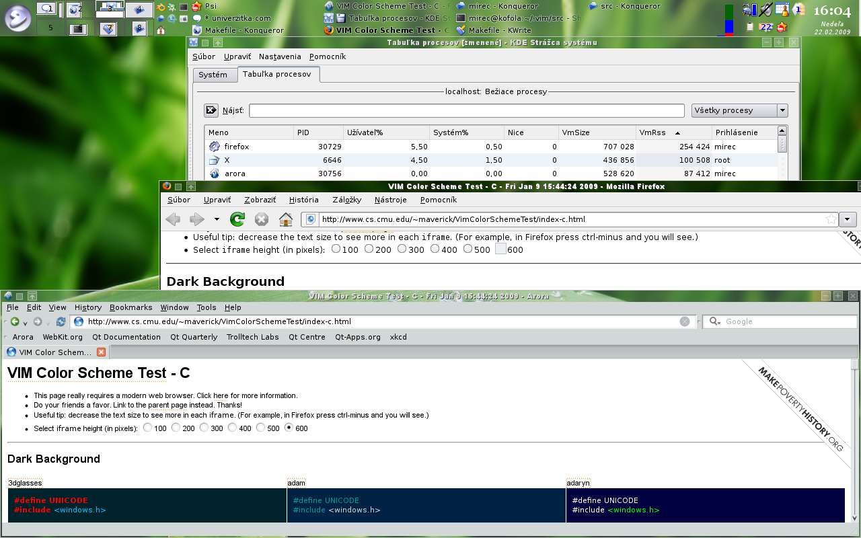Open Bookmarks menu in Arora
Image resolution: width=861 pixels, height=538 pixels.
[x=131, y=307]
